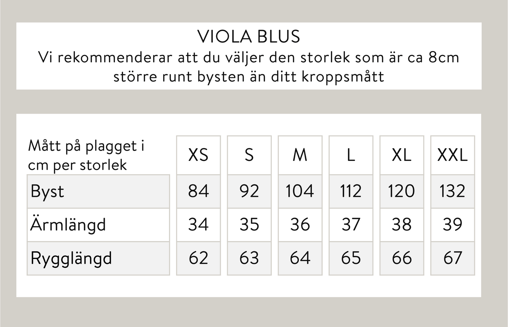Select the M size column header
The image size is (508, 327).
pyautogui.click(x=300, y=155)
